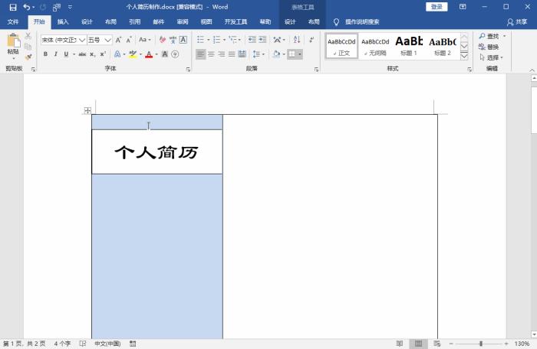Expand the styles gallery more arrow
This screenshot has width=537, height=349.
tap(464, 56)
